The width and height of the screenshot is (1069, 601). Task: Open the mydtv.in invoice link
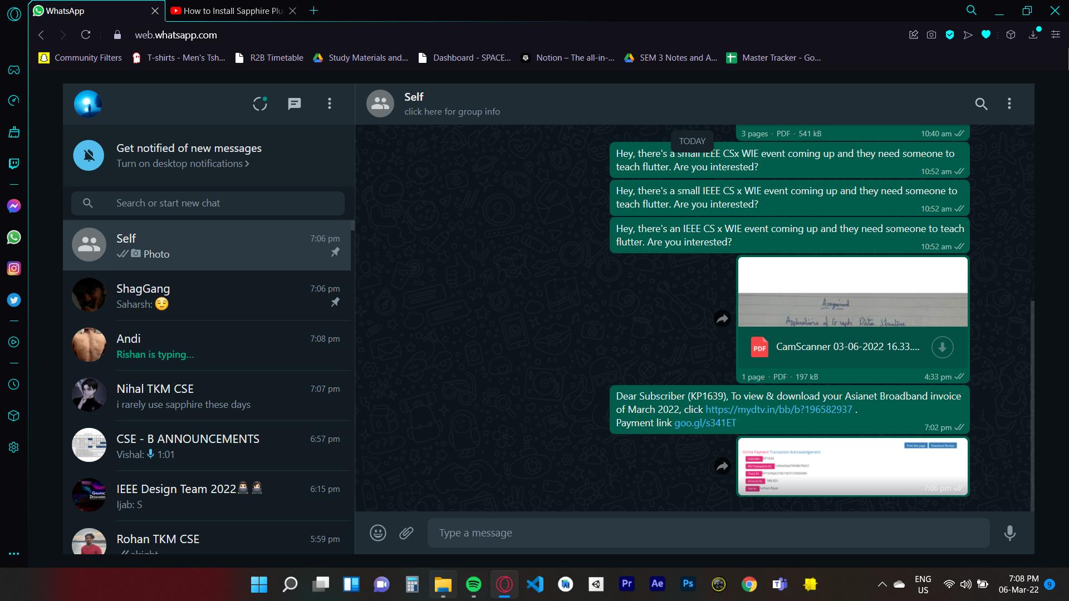coord(778,410)
